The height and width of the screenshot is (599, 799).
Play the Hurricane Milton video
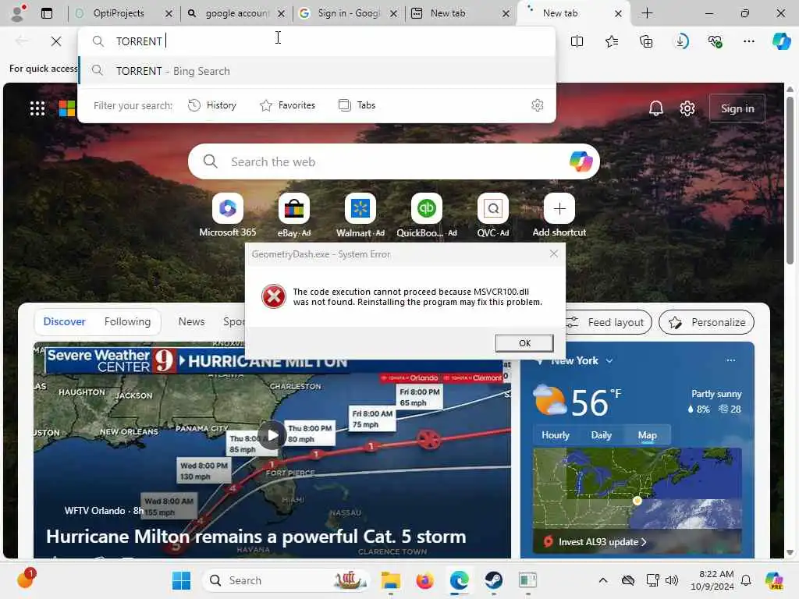(272, 435)
